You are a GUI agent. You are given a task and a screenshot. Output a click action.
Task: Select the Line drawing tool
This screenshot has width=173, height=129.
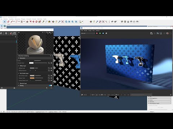click(12, 22)
